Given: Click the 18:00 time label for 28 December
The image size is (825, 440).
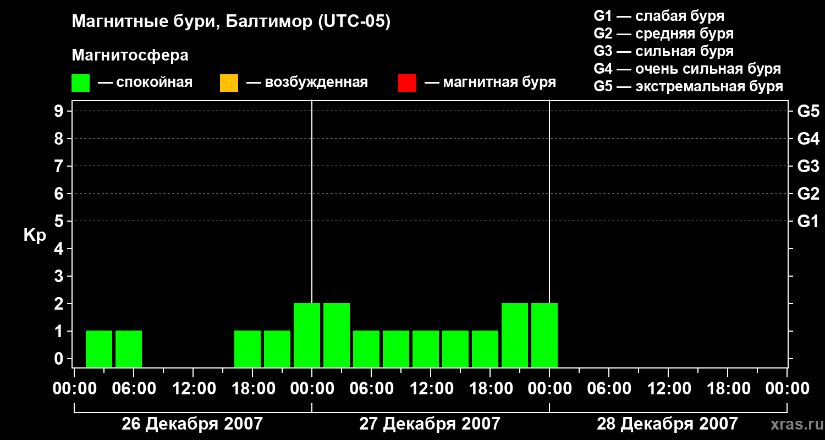Looking at the screenshot, I should [728, 389].
